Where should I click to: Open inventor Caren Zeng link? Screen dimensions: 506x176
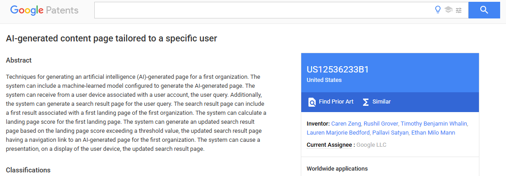coord(346,123)
